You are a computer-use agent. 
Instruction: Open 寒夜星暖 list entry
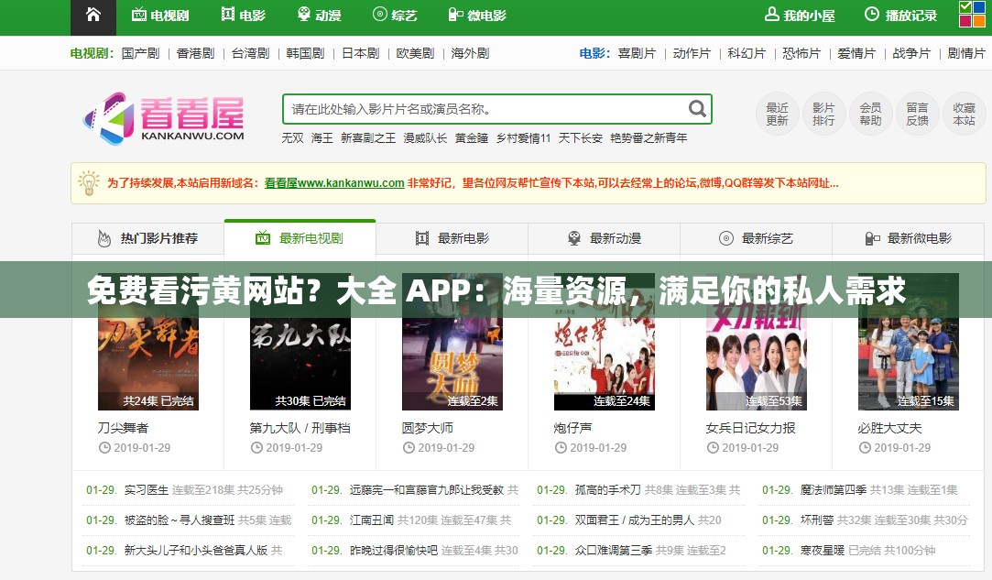(823, 551)
